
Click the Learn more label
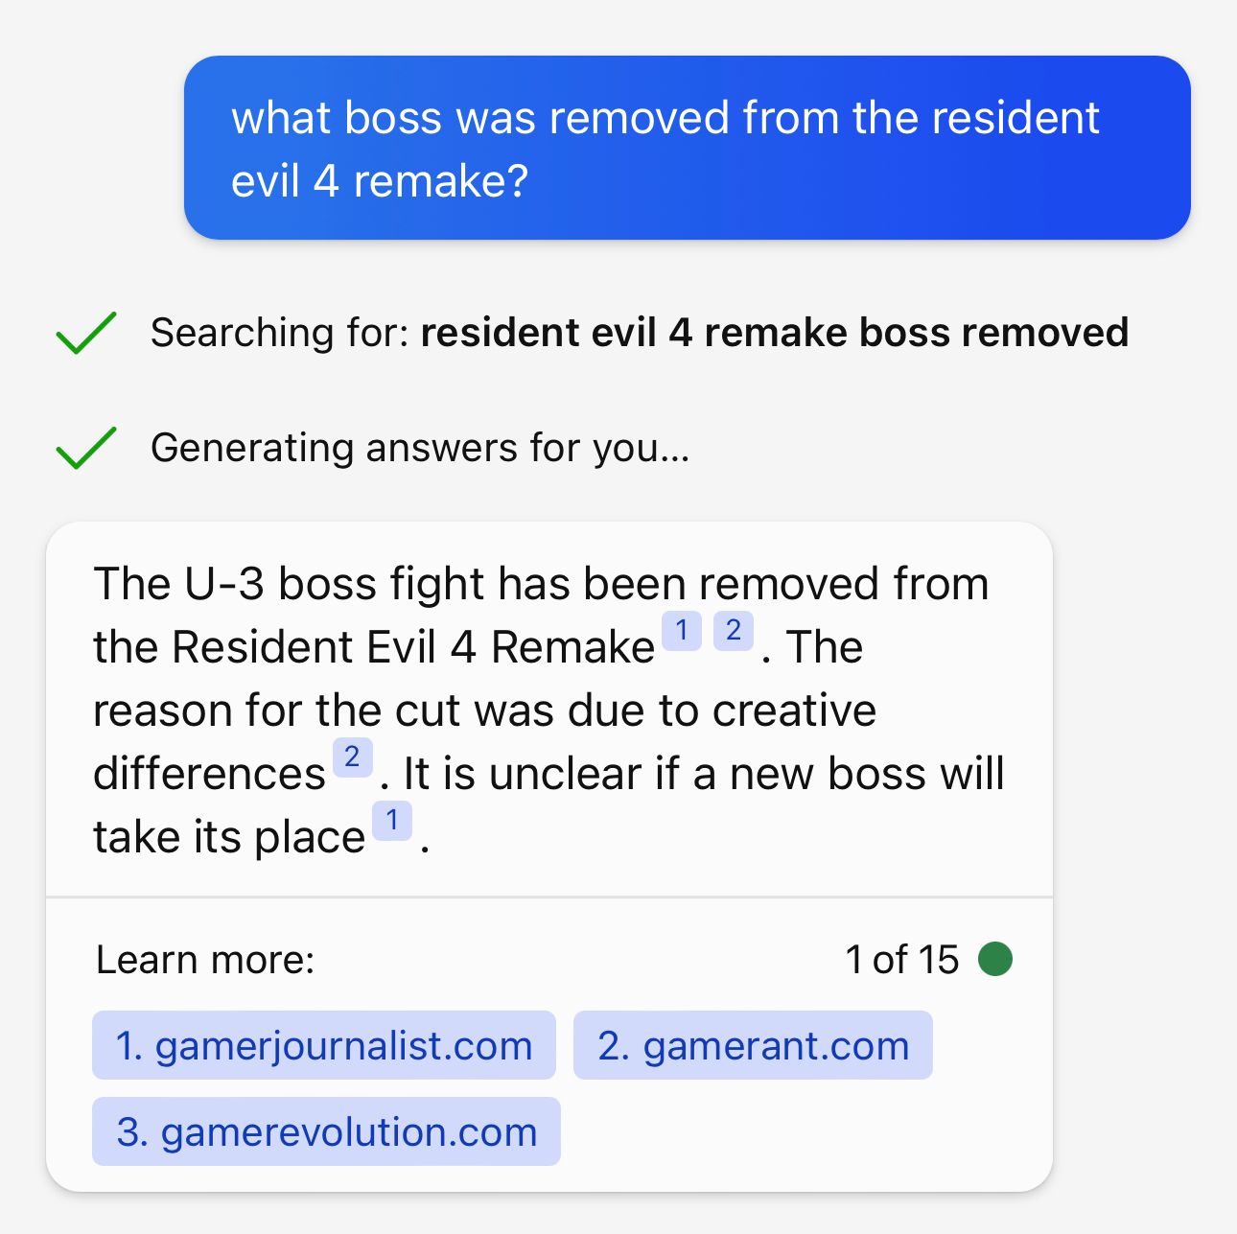(x=205, y=960)
